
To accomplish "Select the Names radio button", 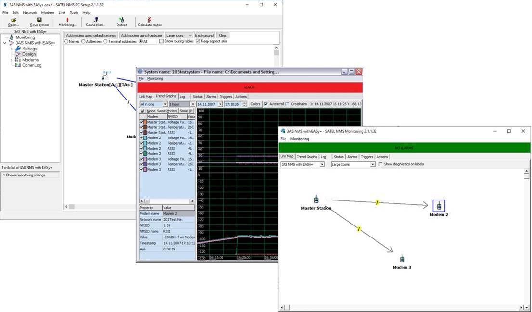I will 66,41.
